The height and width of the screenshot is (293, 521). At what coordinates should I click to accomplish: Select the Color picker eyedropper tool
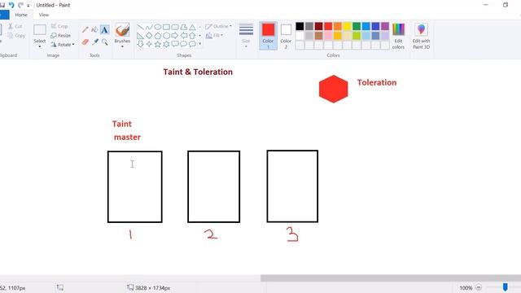(95, 42)
